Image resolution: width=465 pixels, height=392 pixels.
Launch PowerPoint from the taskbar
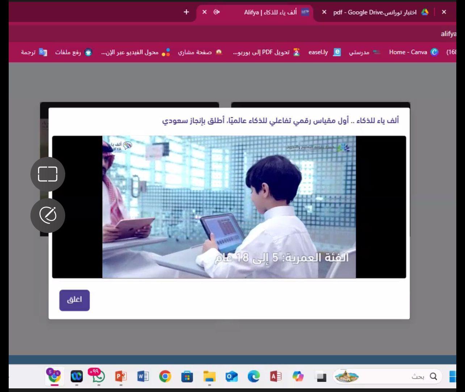coord(121,377)
